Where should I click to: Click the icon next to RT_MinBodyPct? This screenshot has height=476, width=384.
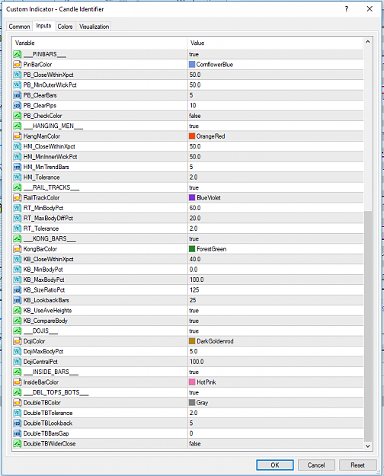pyautogui.click(x=18, y=208)
